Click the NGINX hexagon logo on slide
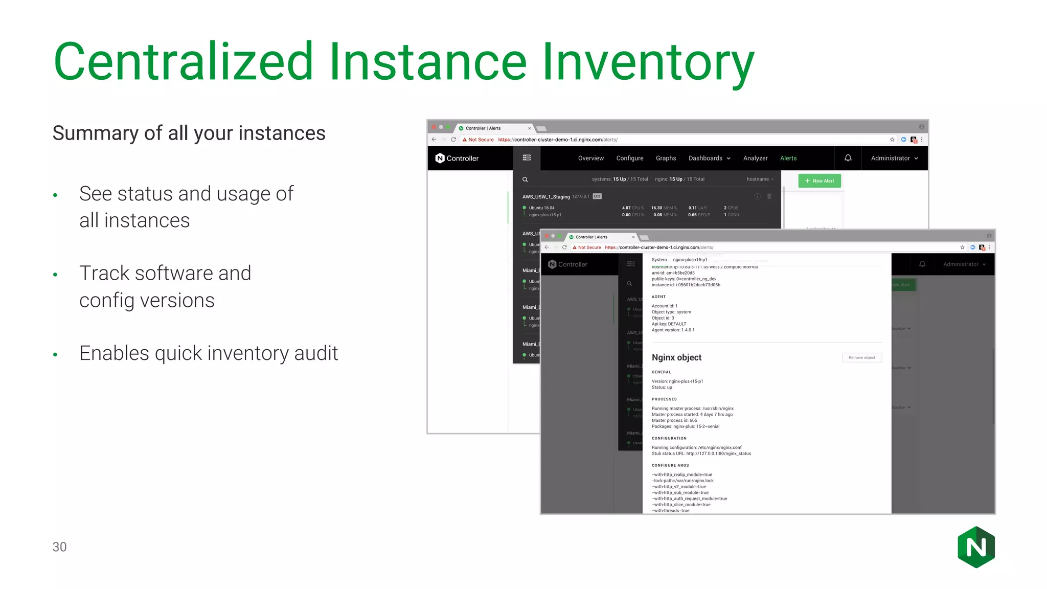The height and width of the screenshot is (589, 1047). point(976,547)
